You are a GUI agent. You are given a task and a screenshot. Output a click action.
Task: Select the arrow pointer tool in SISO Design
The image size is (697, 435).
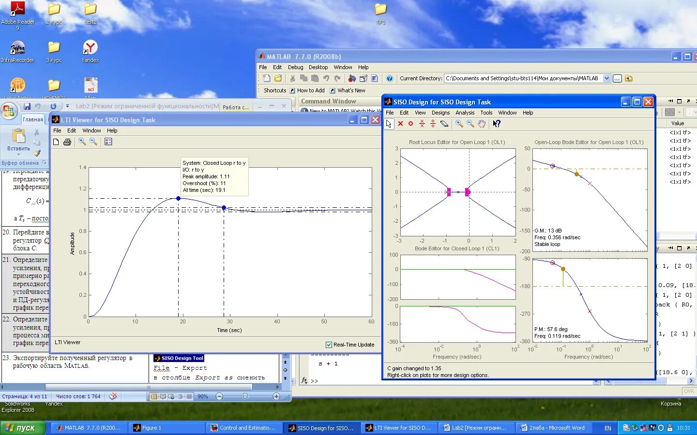pos(389,124)
